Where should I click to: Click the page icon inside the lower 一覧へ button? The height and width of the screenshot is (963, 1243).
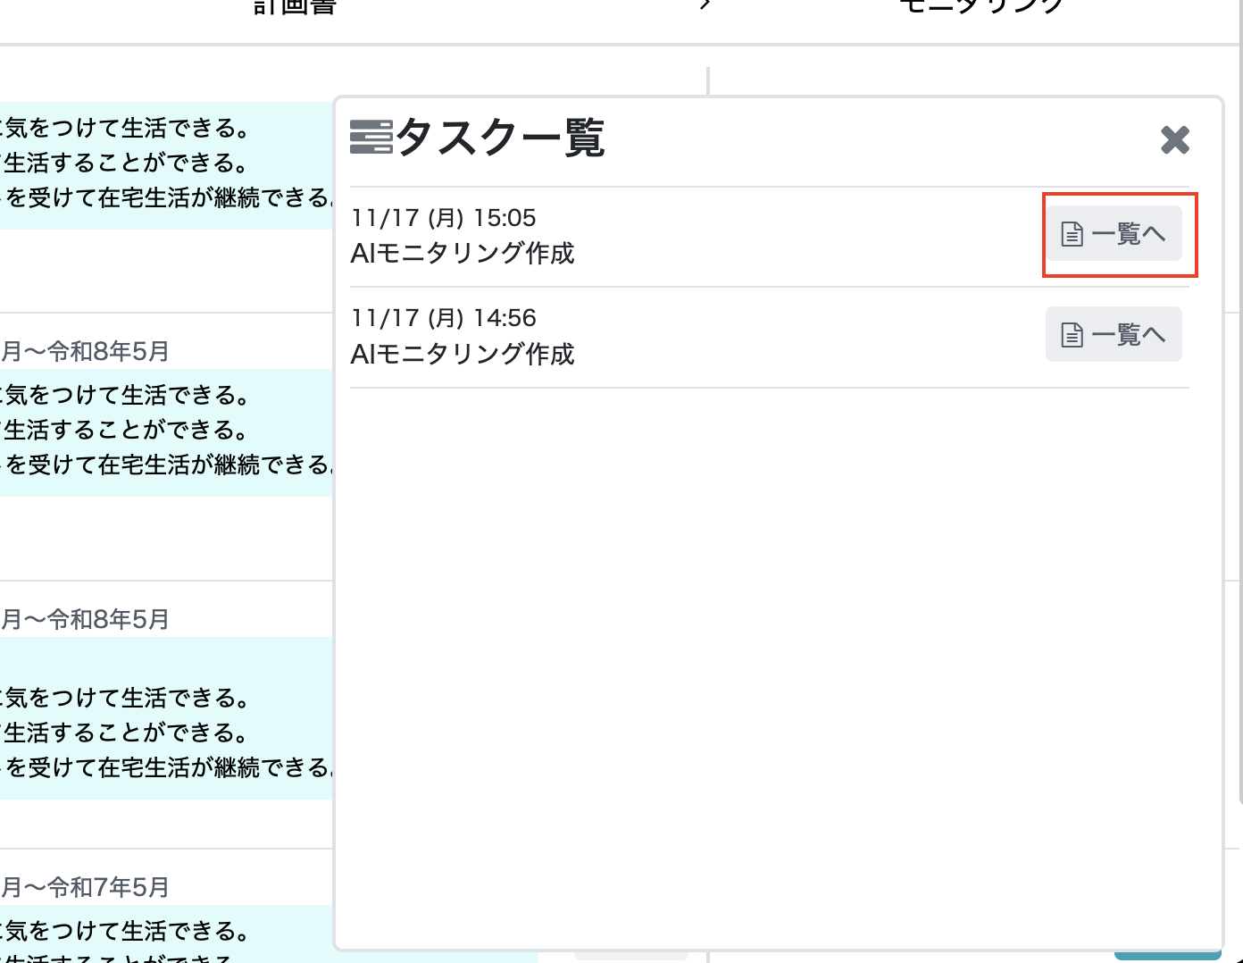coord(1071,333)
